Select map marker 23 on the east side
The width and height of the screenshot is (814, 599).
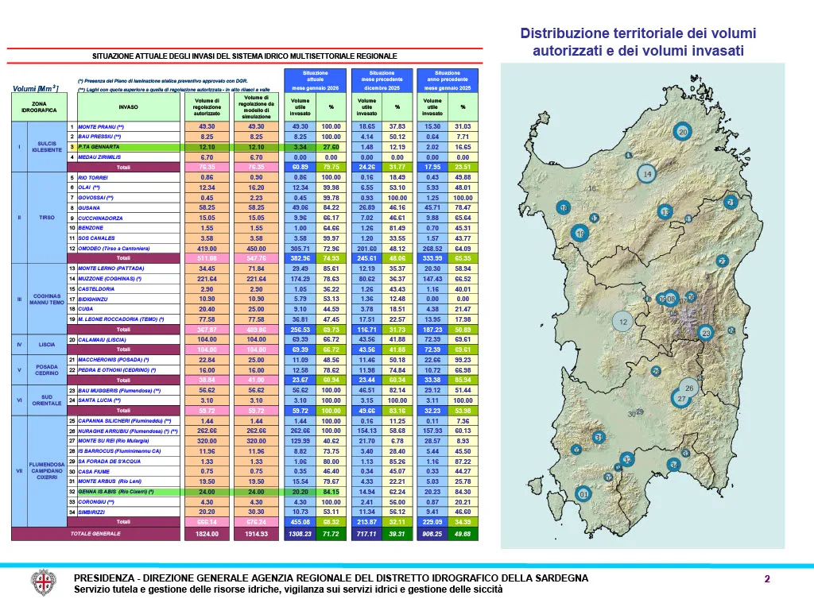pyautogui.click(x=705, y=332)
